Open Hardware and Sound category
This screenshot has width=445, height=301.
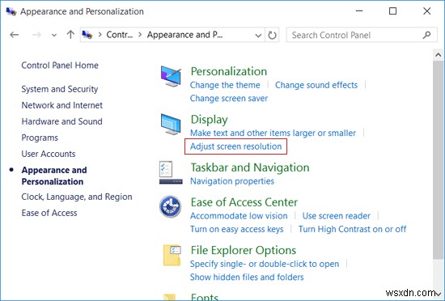tap(61, 121)
